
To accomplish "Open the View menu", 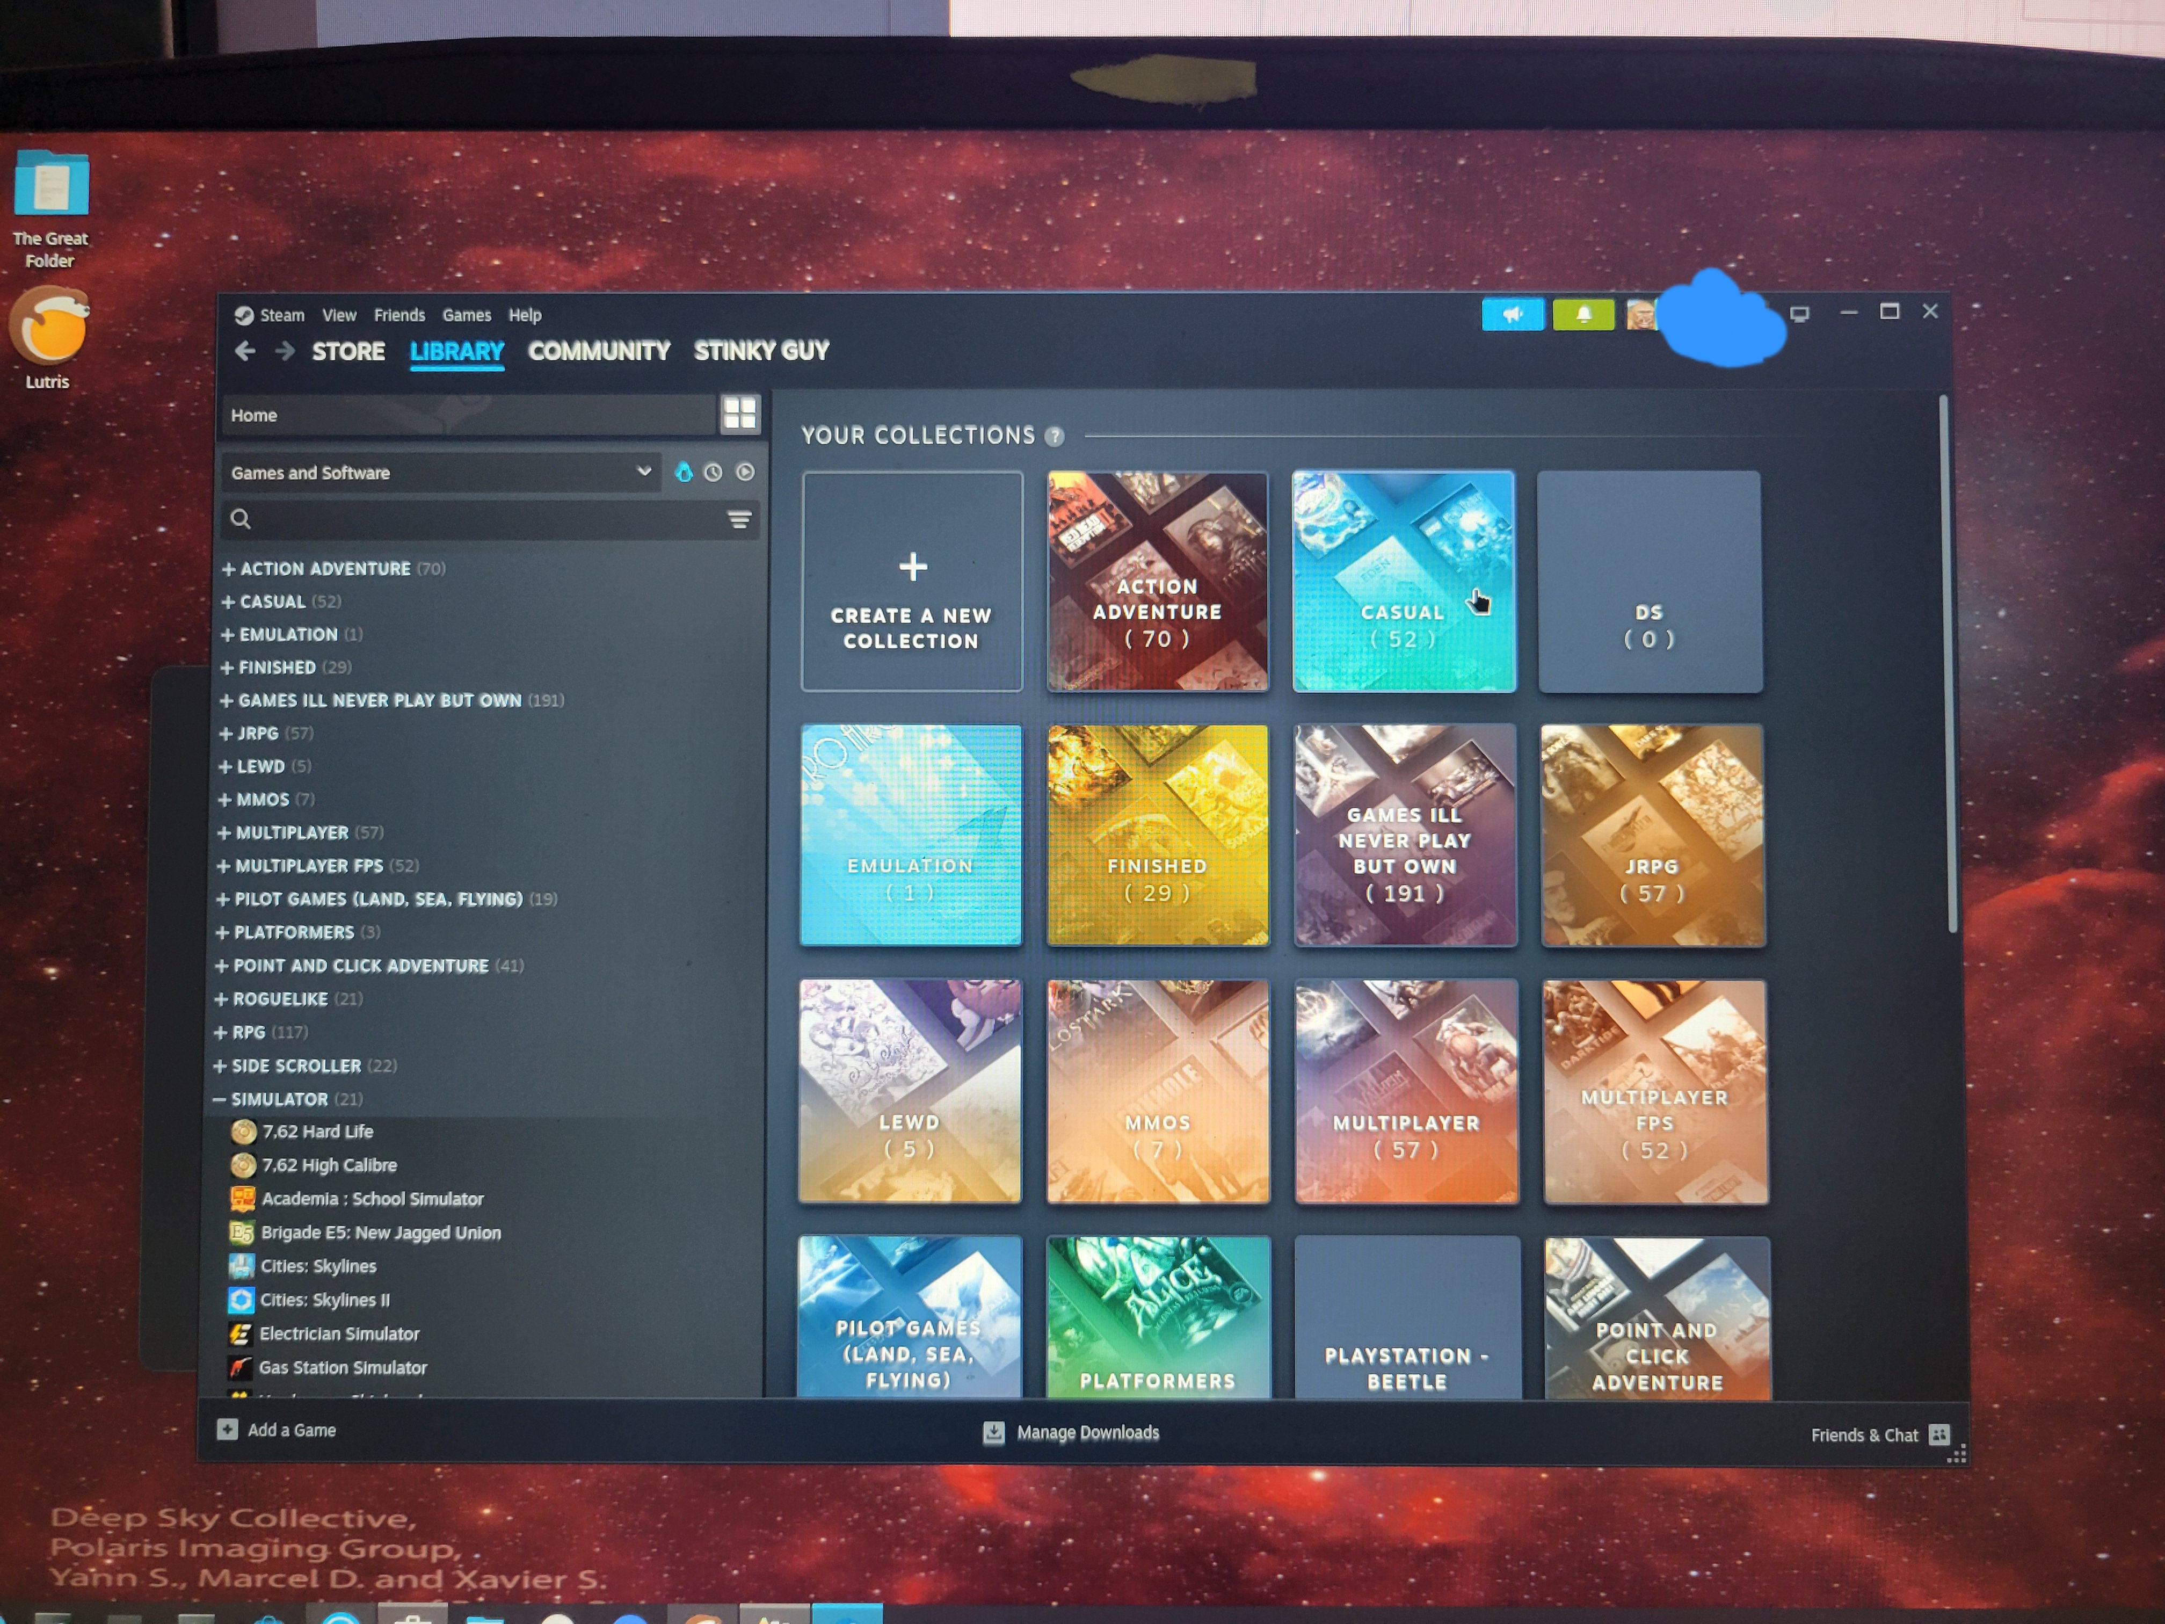I will pos(339,315).
